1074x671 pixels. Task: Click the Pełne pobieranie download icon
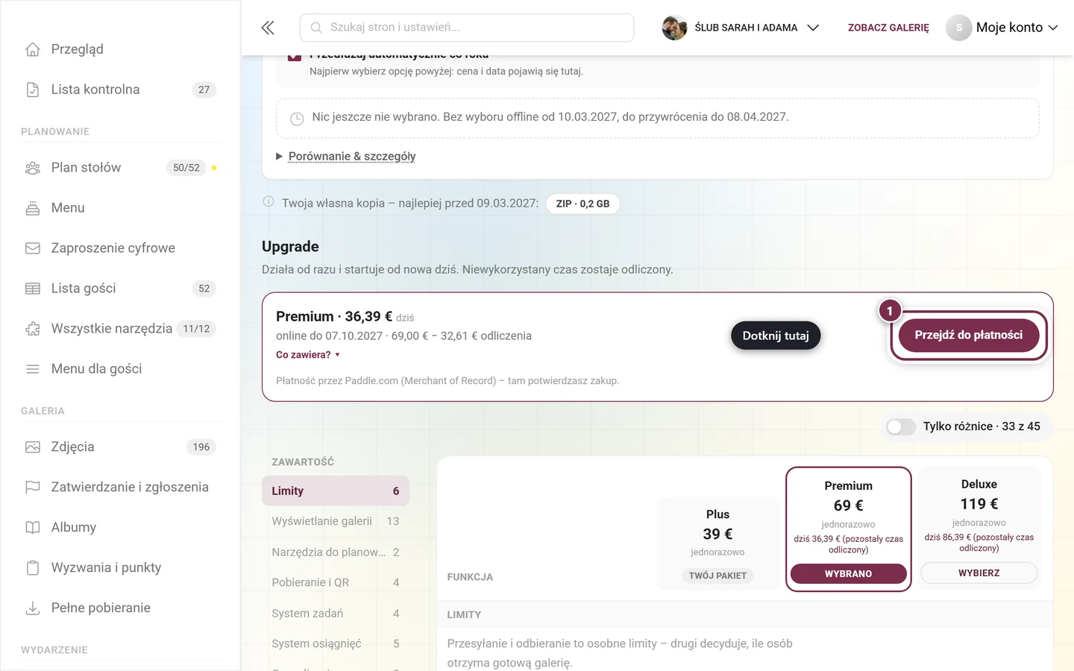[x=33, y=608]
